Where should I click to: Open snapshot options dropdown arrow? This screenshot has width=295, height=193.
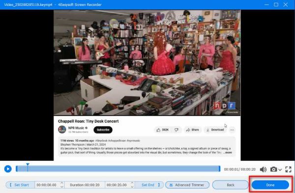tap(280, 169)
